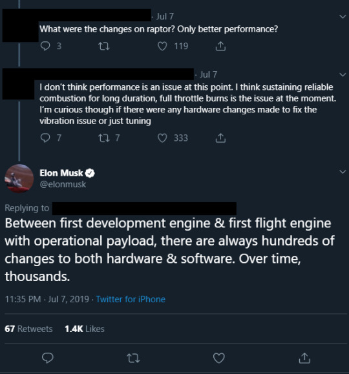
Task: View the 1.4K Likes list
Action: tap(85, 329)
